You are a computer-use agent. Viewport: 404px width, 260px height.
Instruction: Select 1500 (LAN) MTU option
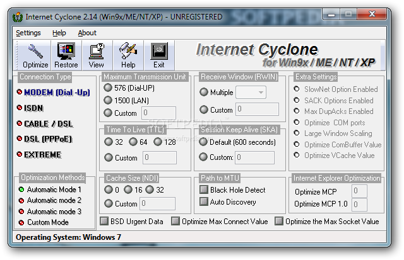[126, 100]
